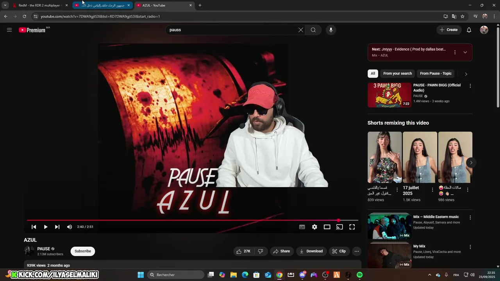Open Spotify from the taskbar
The image size is (500, 281).
coord(359,275)
